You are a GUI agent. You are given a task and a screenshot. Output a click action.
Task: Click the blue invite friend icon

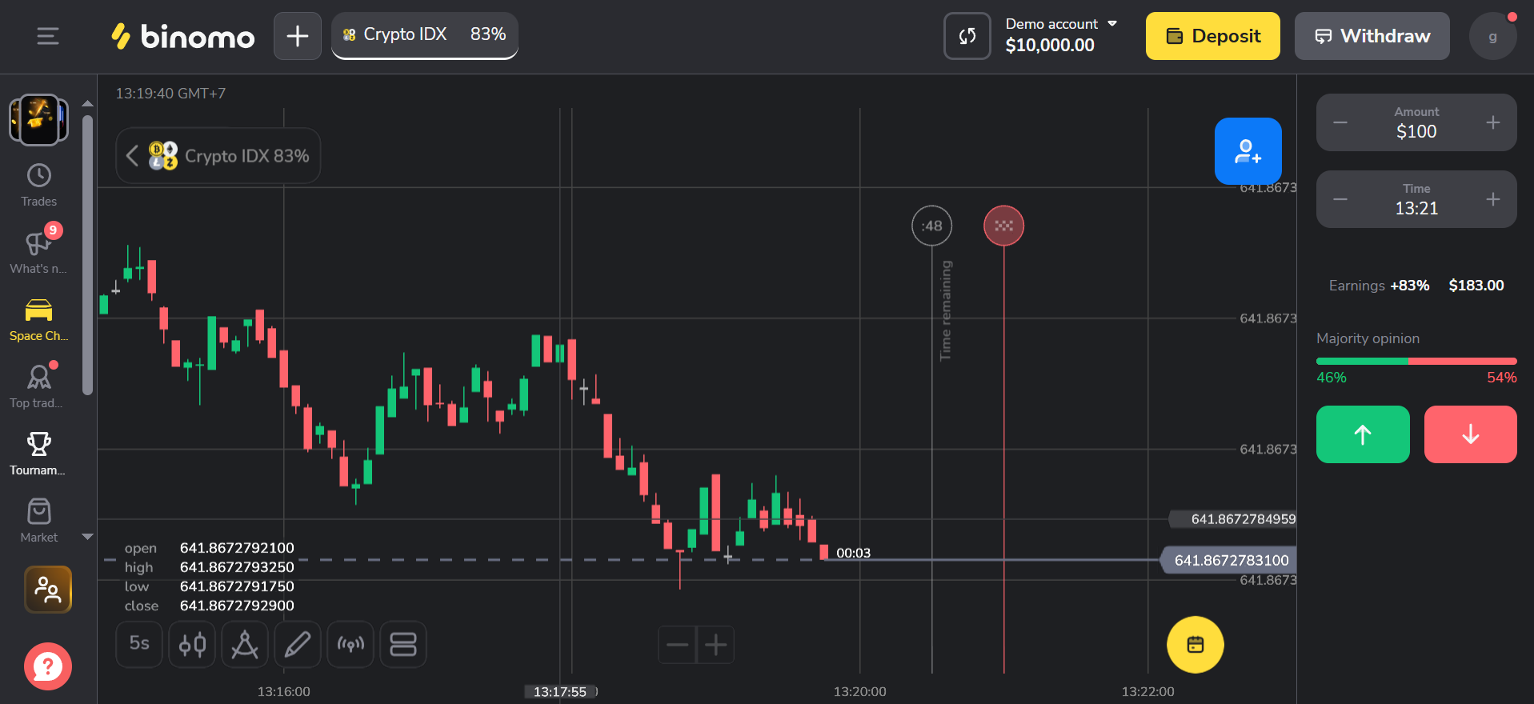pyautogui.click(x=1248, y=151)
